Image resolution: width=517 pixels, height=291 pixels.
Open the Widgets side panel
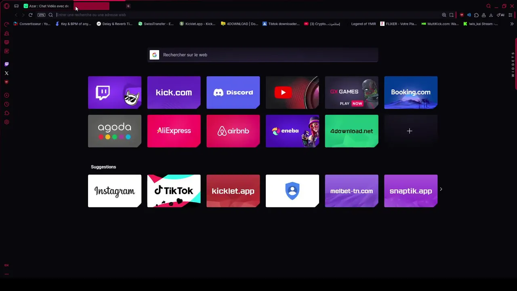(513, 64)
